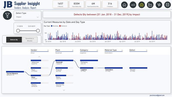Remove the Plant level using its X
172x97 pixels.
[73, 50]
